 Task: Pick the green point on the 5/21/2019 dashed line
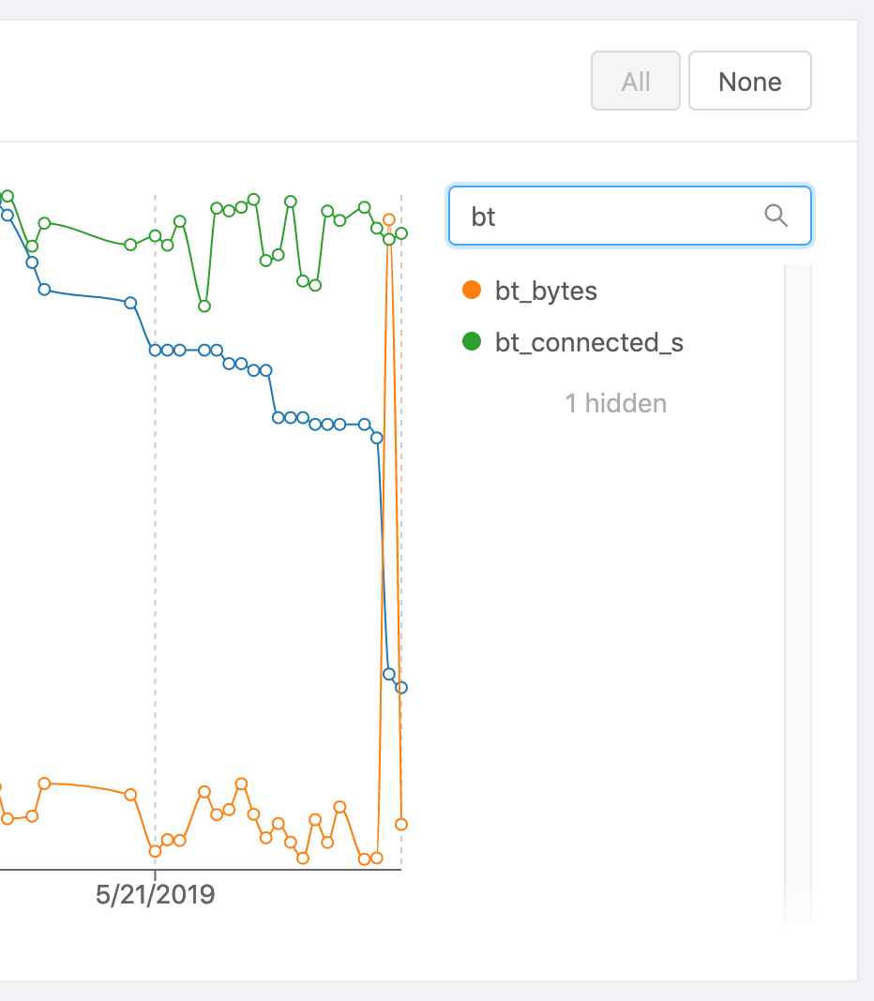156,236
